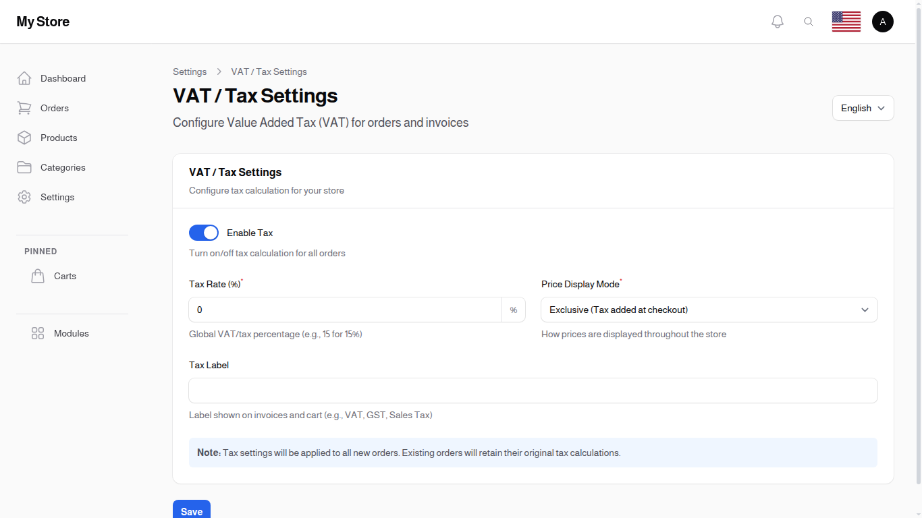This screenshot has height=518, width=922.
Task: Open the English language selector
Action: pyautogui.click(x=863, y=108)
